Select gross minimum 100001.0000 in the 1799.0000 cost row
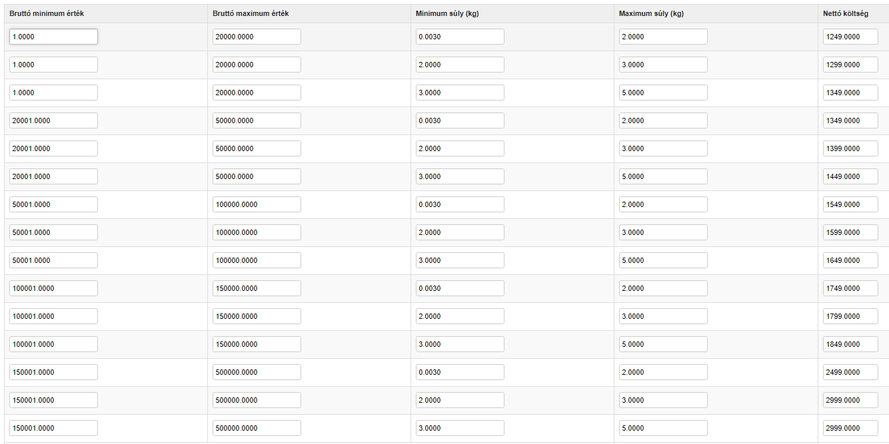This screenshot has height=444, width=889. [x=53, y=316]
